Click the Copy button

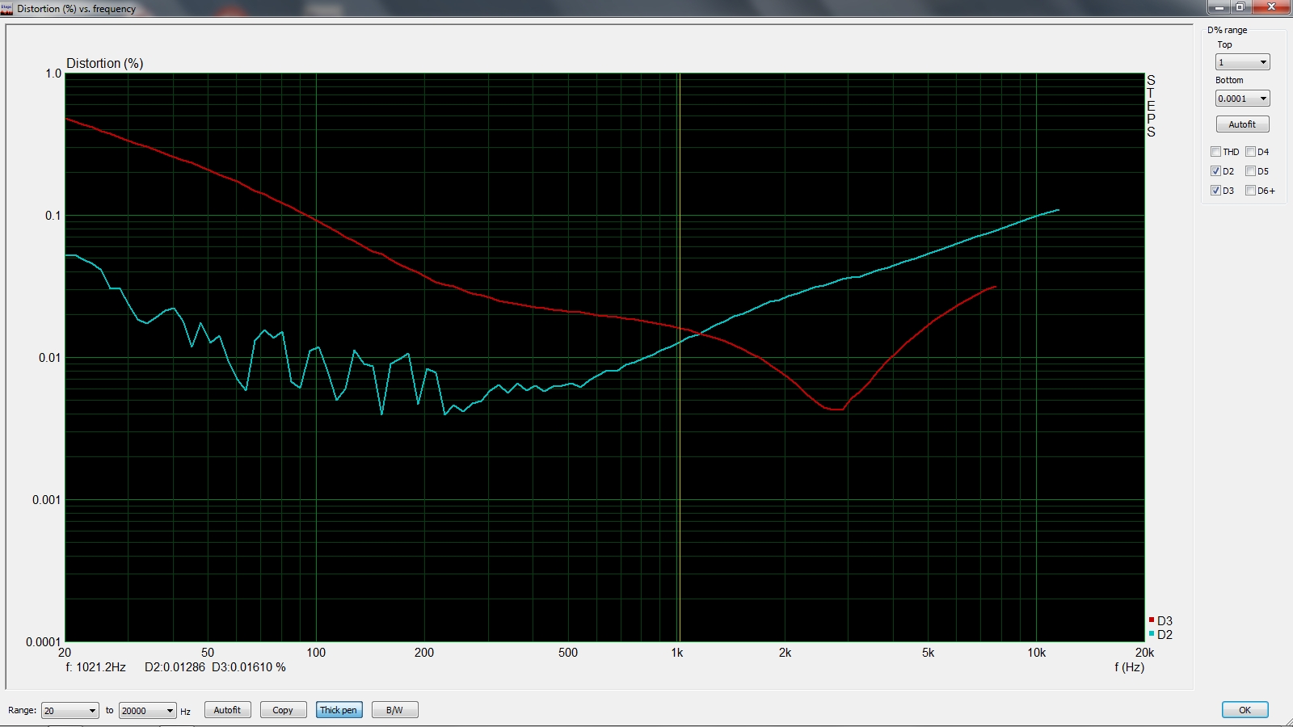tap(283, 710)
